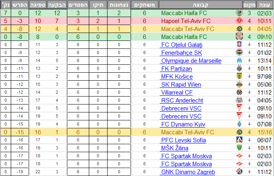Click the משחקים column header
The height and width of the screenshot is (176, 274).
pos(145,5)
